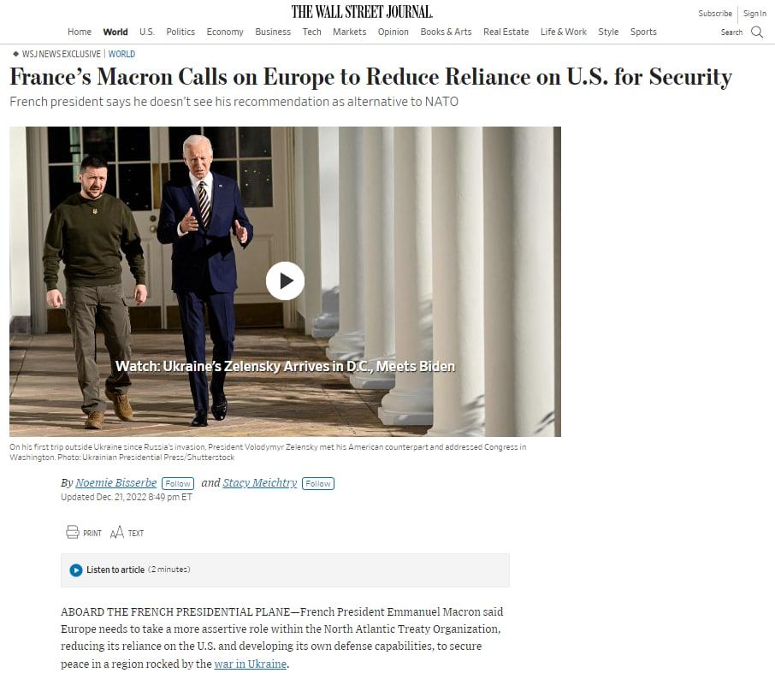Open the Real Estate section
Viewport: 775px width, 673px height.
506,32
